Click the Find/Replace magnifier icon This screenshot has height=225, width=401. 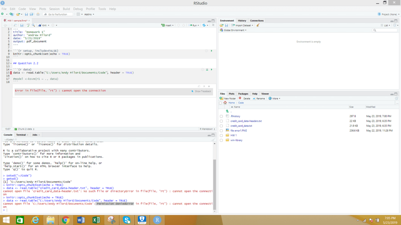(33, 25)
